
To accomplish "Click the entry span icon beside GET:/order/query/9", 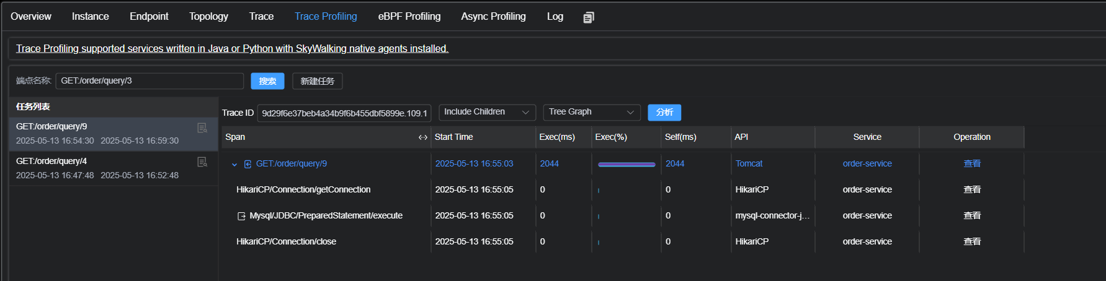I will click(248, 164).
